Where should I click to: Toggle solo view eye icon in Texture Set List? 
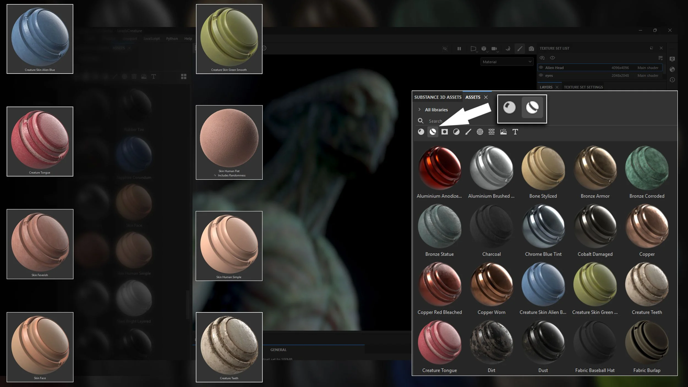pos(552,58)
